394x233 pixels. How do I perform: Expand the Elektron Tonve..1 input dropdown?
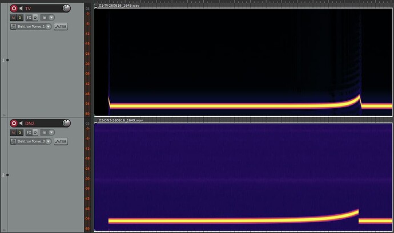48,26
